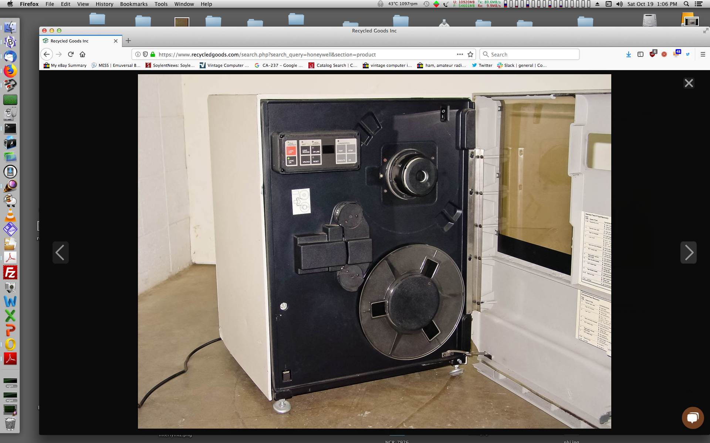Open a new browser tab

[128, 41]
